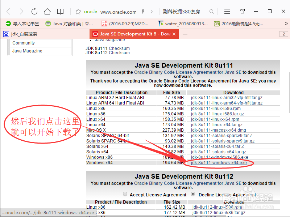Download jdk-8u111-linux-i586.rpm
The height and width of the screenshot is (217, 290).
pos(216,109)
